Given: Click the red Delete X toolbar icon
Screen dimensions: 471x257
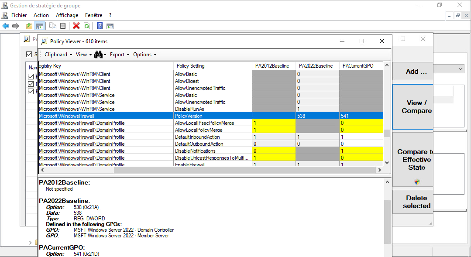Looking at the screenshot, I should pyautogui.click(x=76, y=26).
